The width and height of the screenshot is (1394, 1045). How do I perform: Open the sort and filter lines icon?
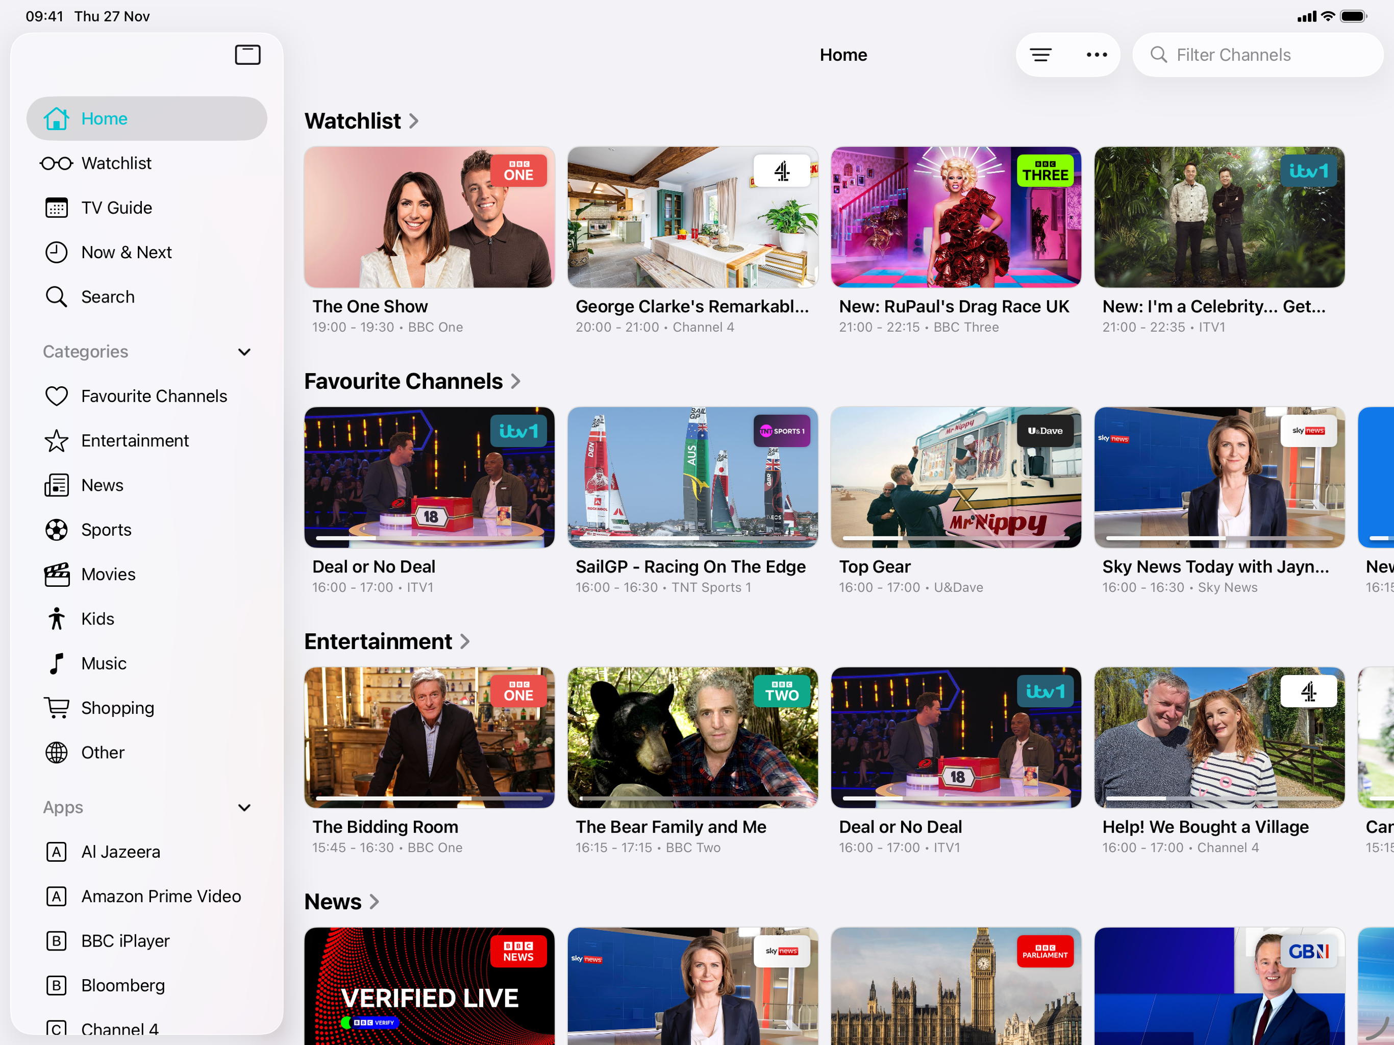pyautogui.click(x=1040, y=55)
